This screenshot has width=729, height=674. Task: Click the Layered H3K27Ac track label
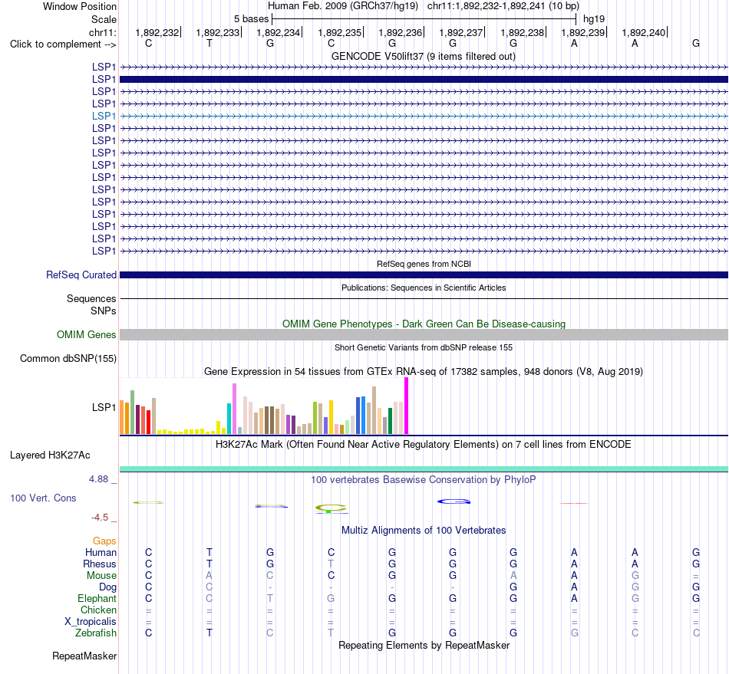point(50,455)
